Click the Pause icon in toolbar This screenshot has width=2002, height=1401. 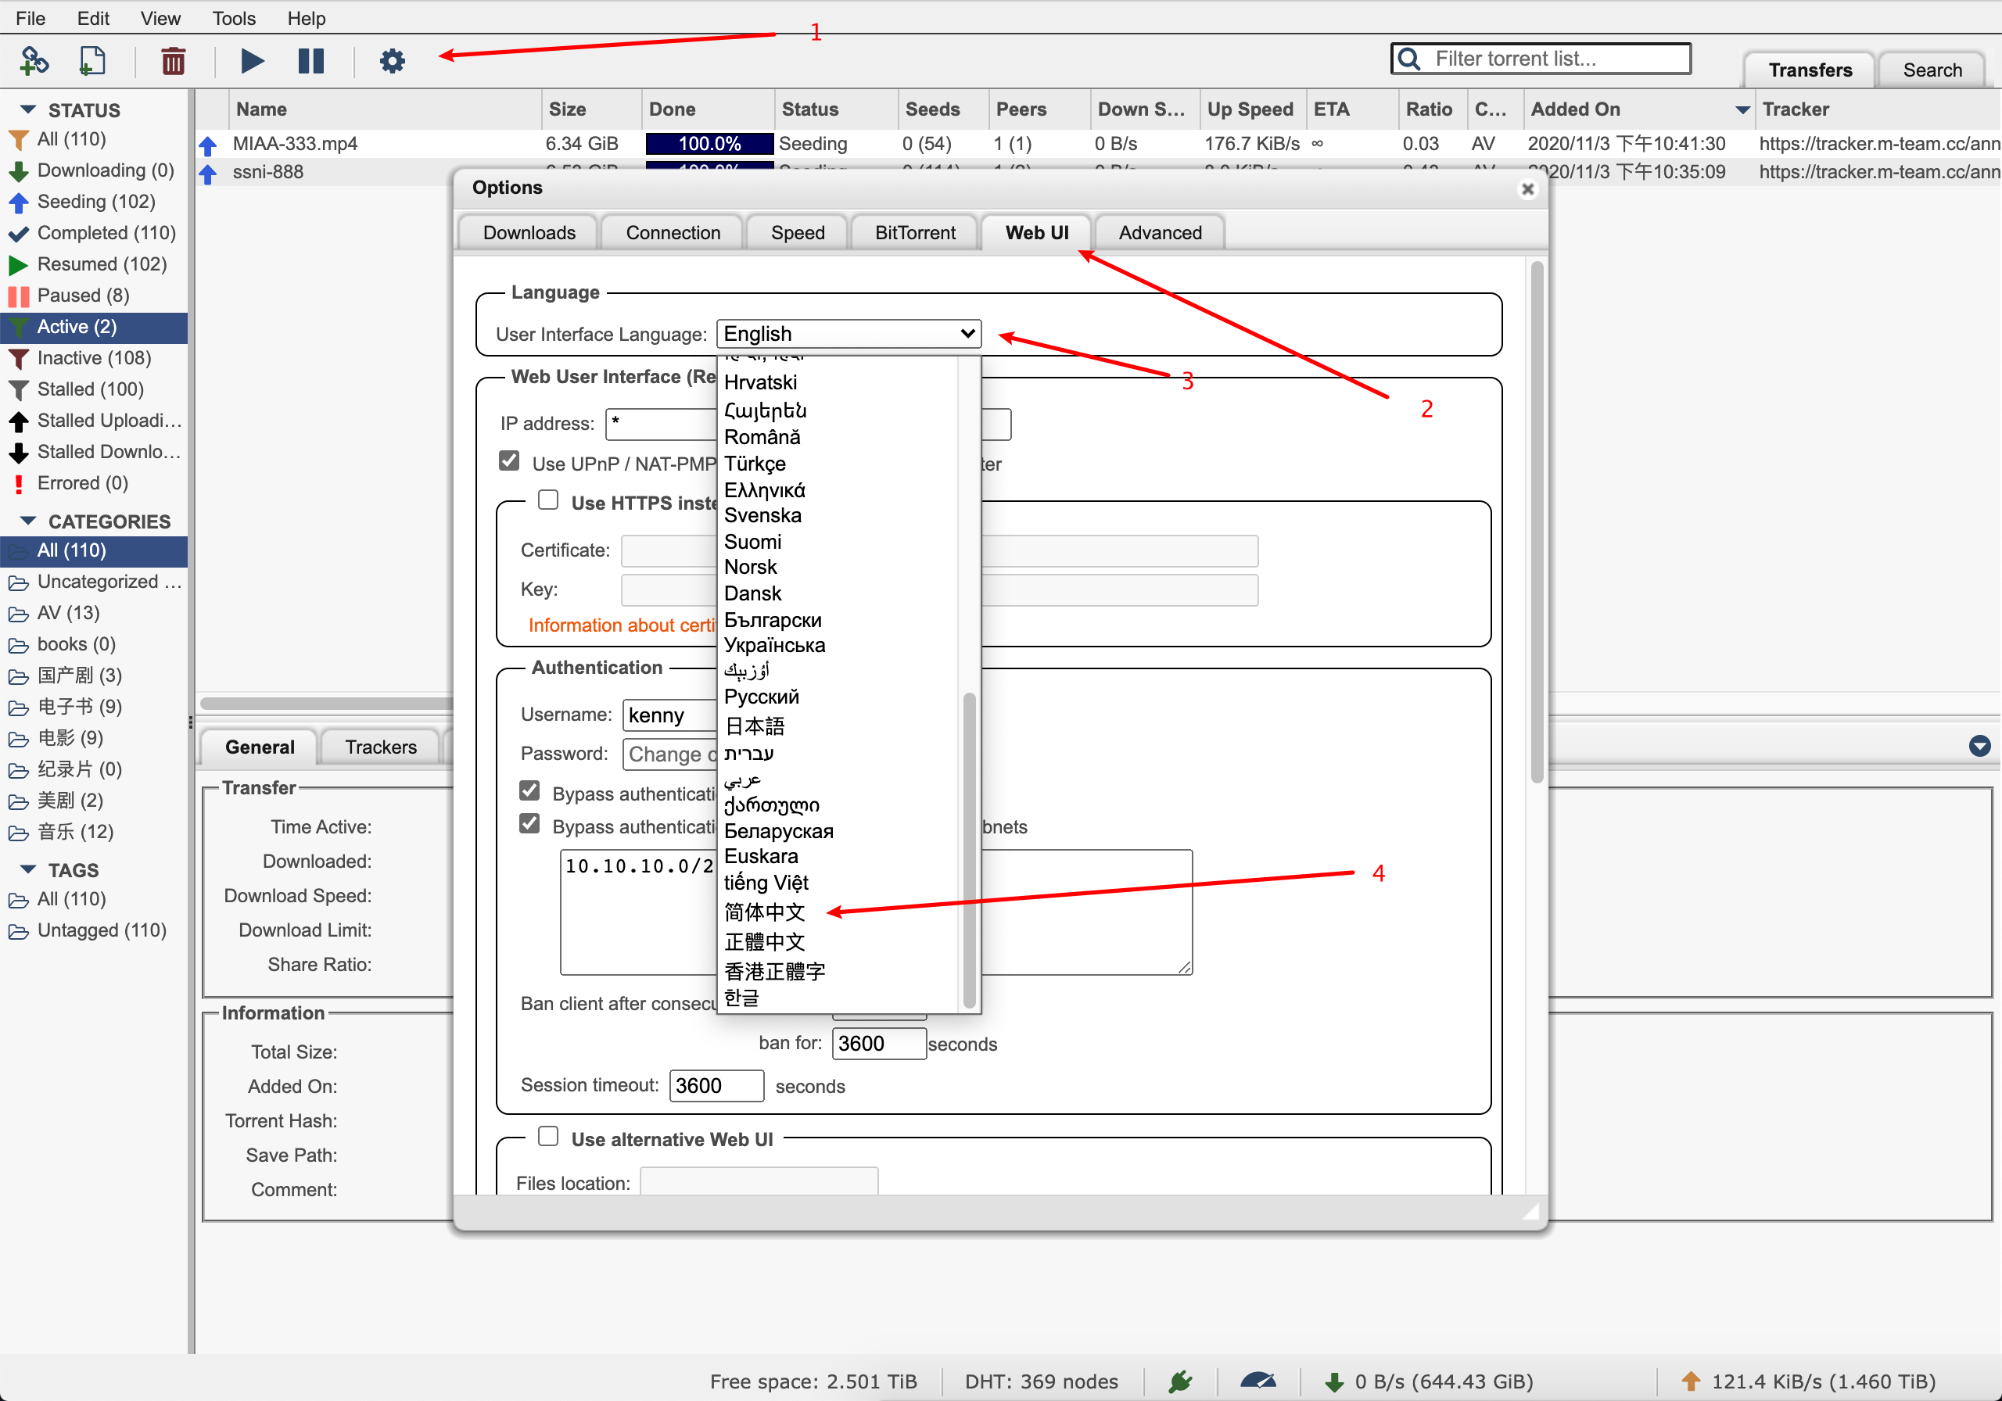tap(311, 60)
